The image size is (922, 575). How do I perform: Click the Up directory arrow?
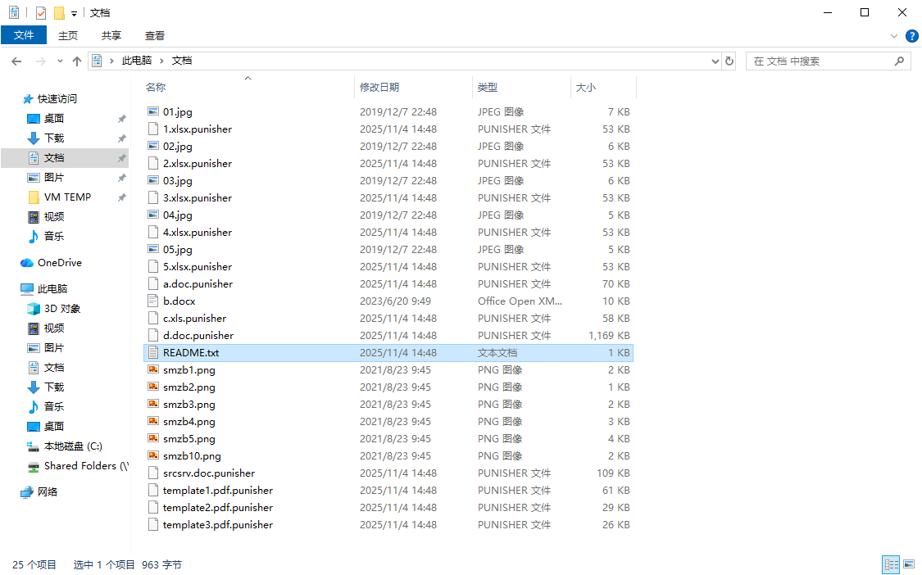click(x=77, y=61)
